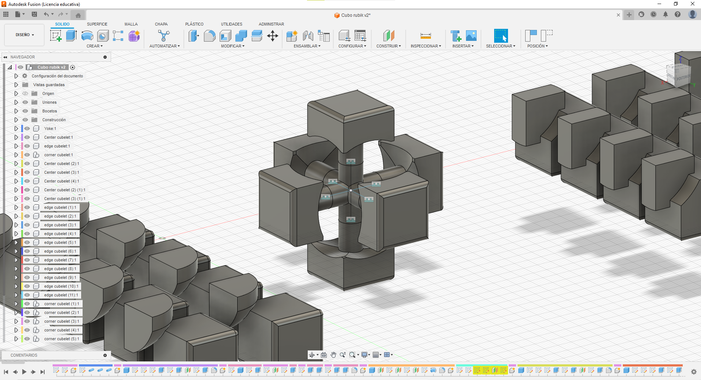Open the Change Parameters table icon
Screen dimensions: 701x380
[360, 36]
